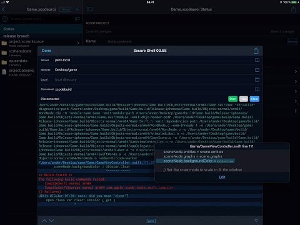Check the battery indicator in the status bar
The image size is (300, 225).
[x=294, y=2]
